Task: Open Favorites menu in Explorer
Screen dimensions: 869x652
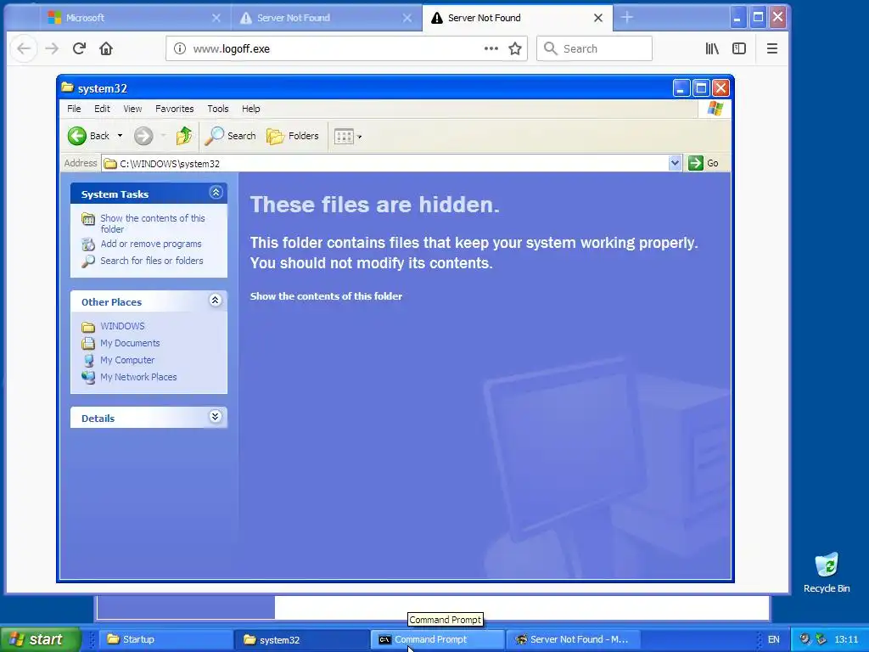Action: point(175,109)
